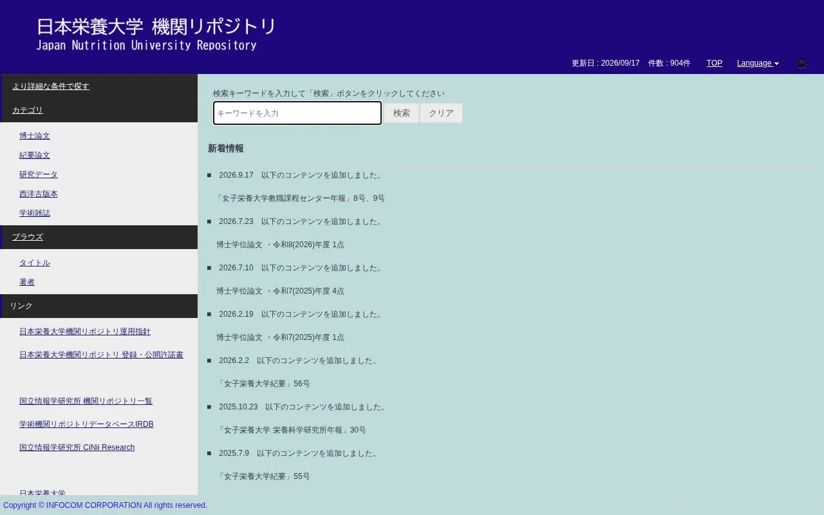Open the Language dropdown

(758, 63)
